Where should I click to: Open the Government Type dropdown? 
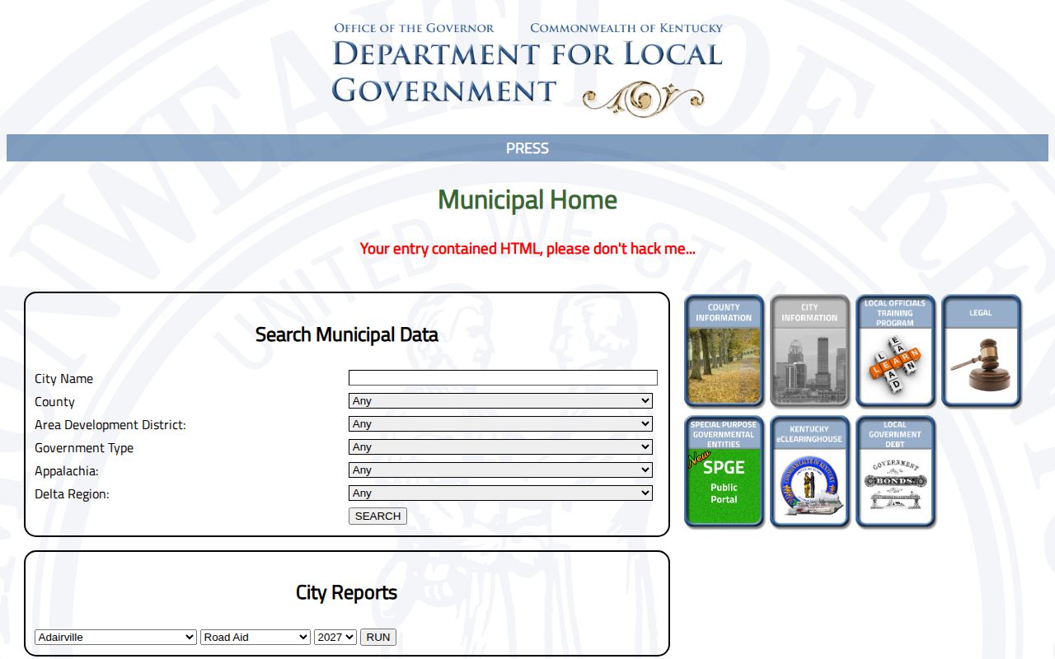tap(500, 447)
